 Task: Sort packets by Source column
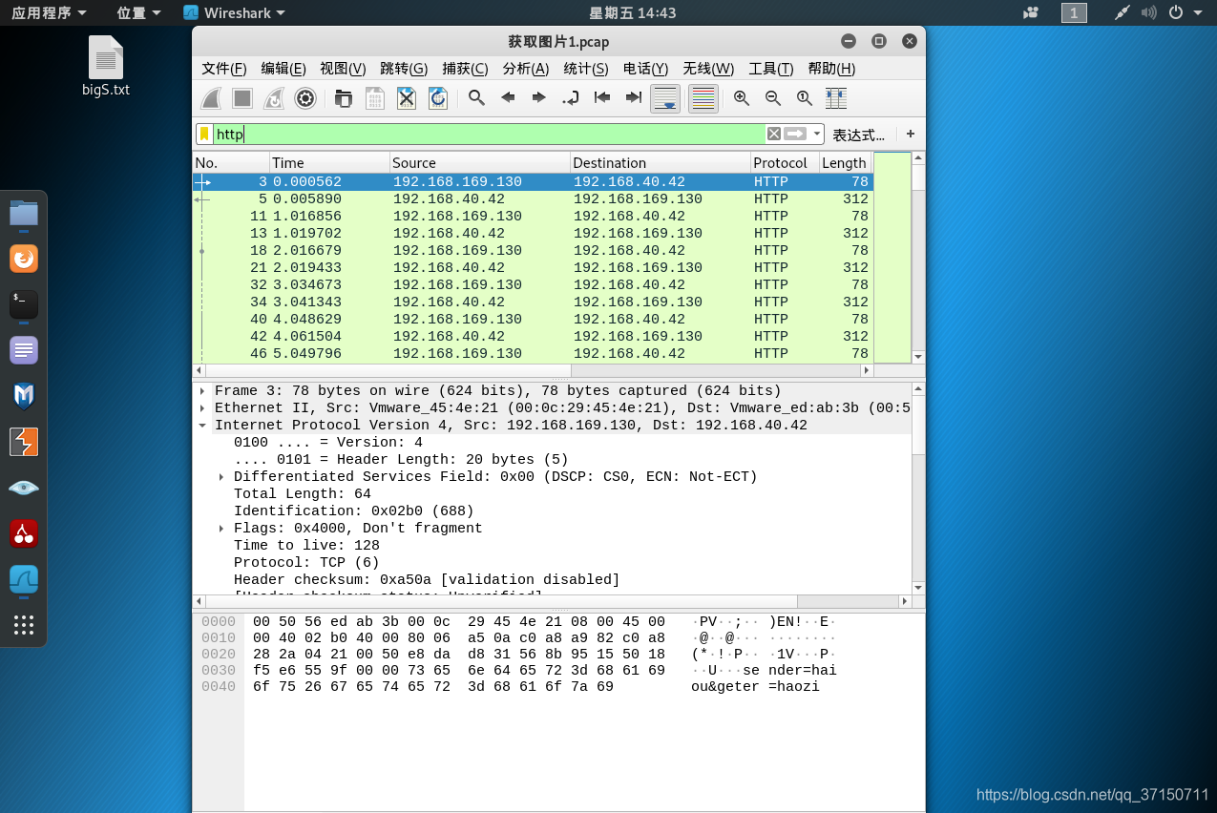480,163
